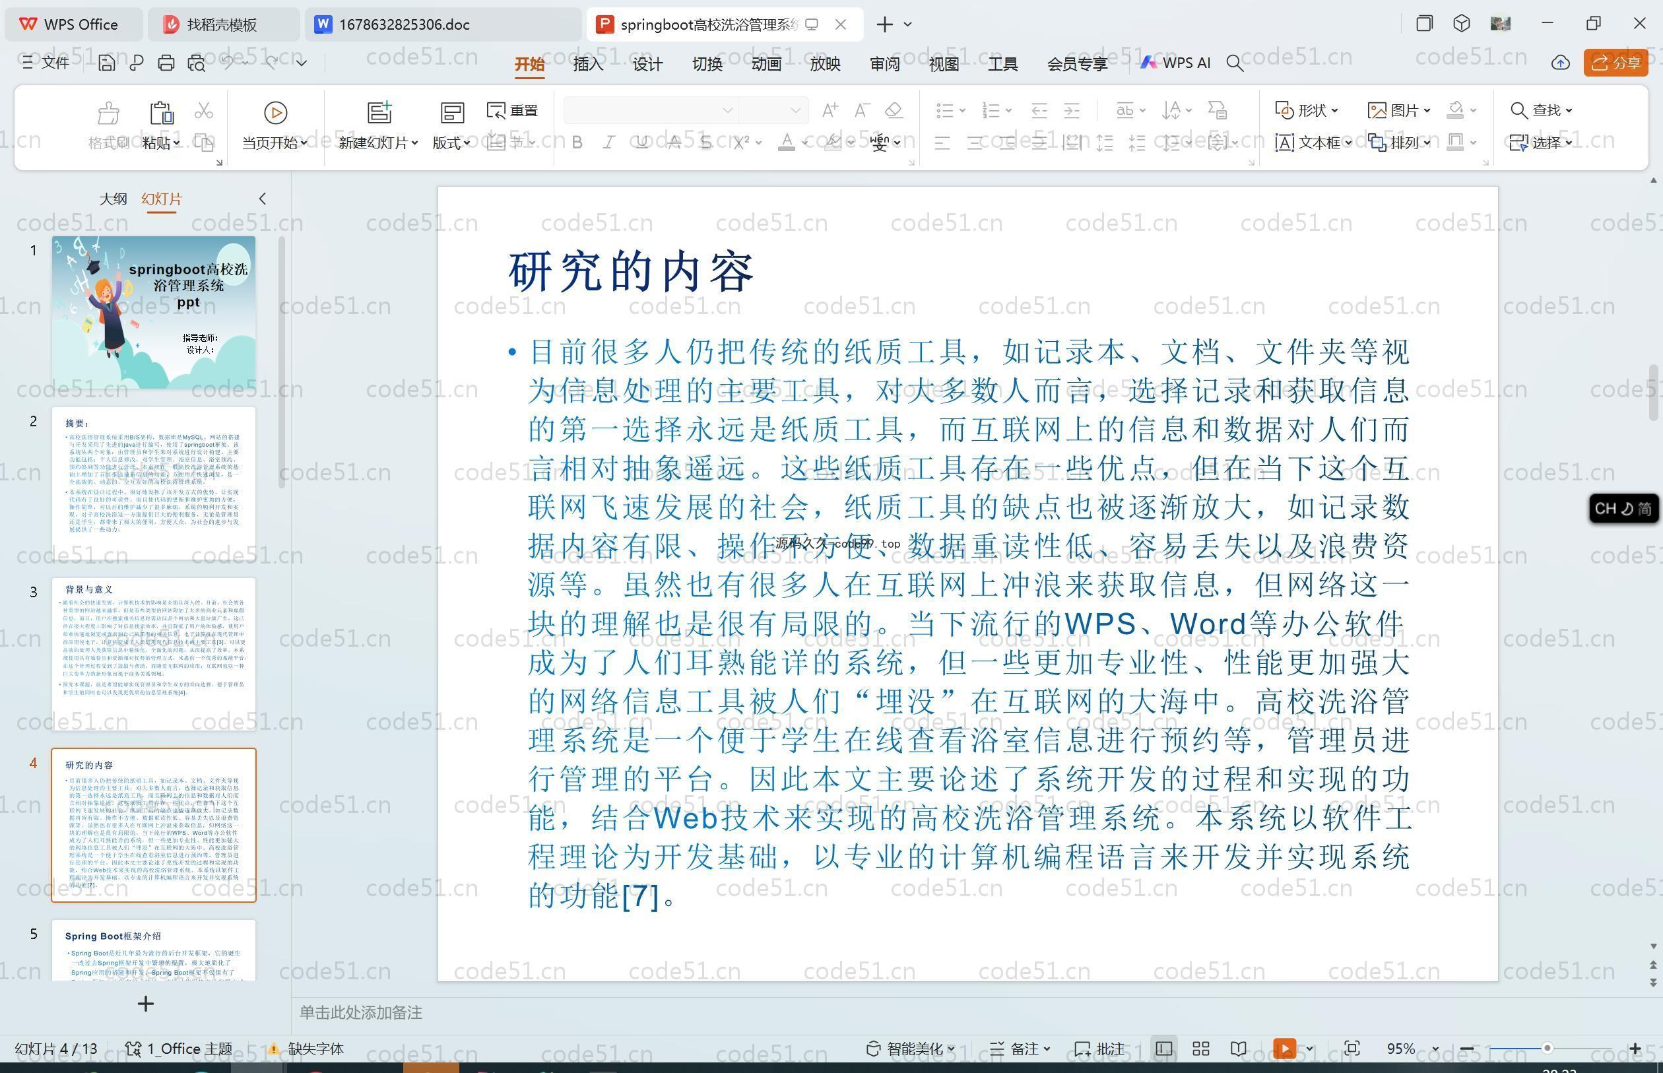
Task: Expand the quick access toolbar more arrow
Action: (x=302, y=63)
